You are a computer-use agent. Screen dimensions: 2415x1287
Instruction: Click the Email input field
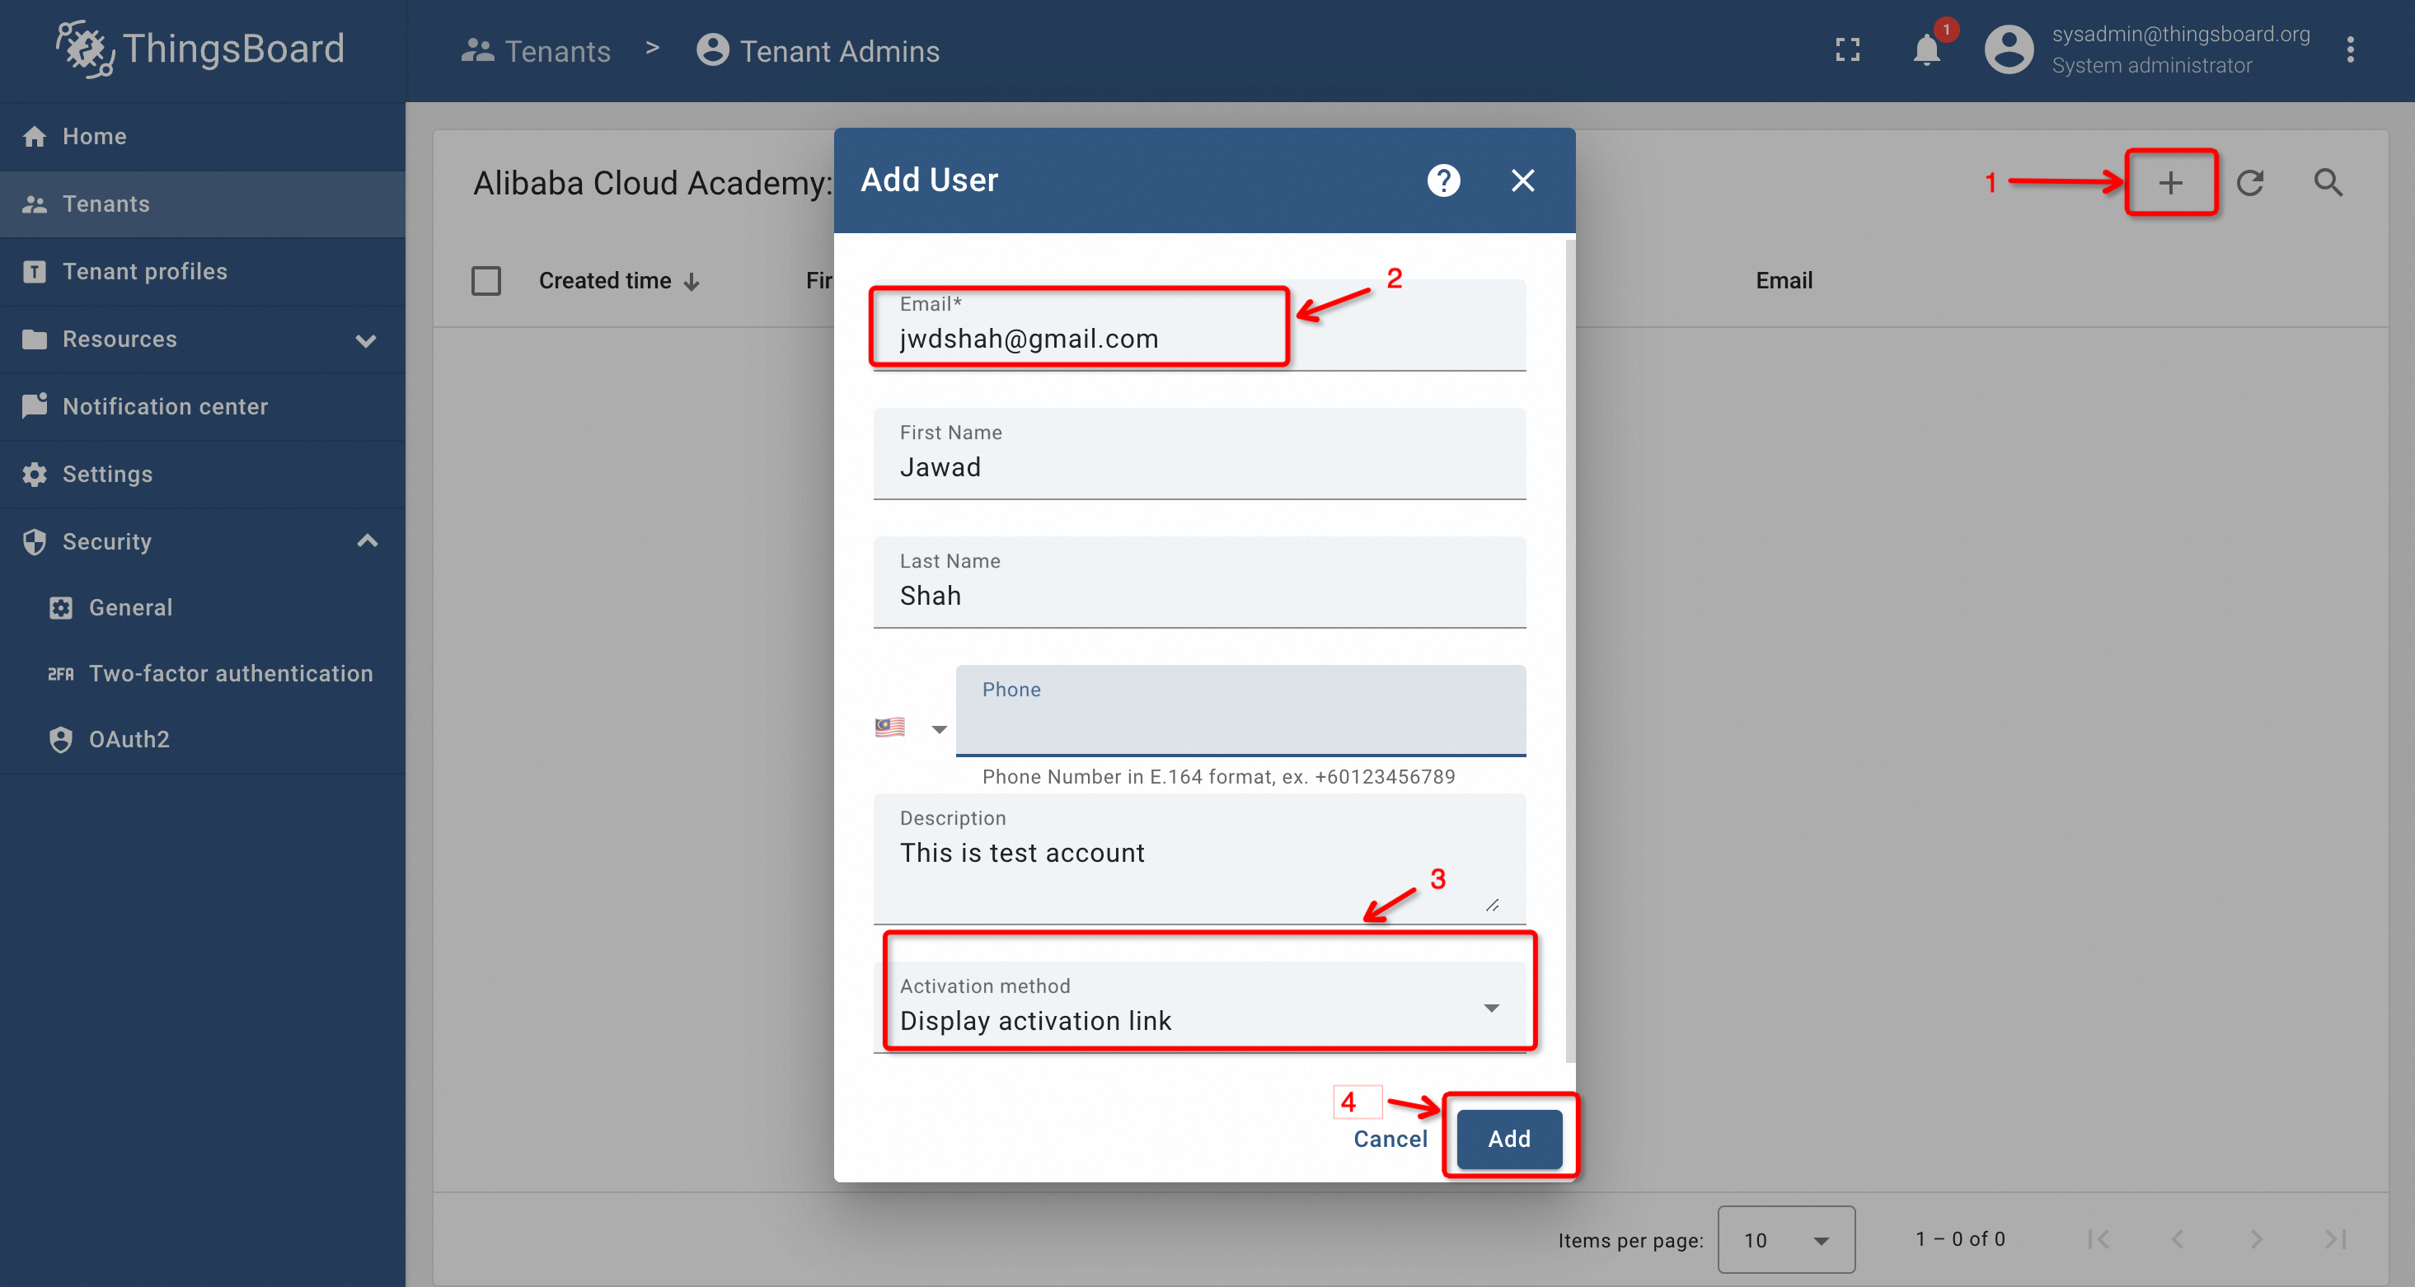pyautogui.click(x=1199, y=325)
